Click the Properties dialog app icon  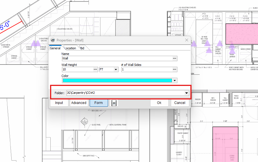53,40
